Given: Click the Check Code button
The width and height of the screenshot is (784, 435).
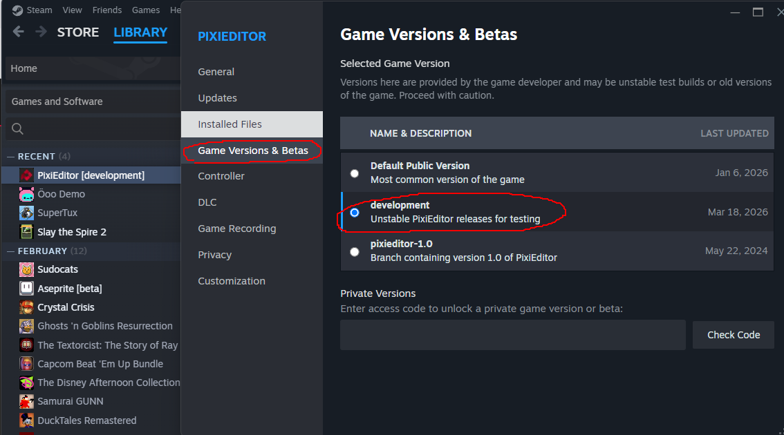Looking at the screenshot, I should click(x=734, y=335).
